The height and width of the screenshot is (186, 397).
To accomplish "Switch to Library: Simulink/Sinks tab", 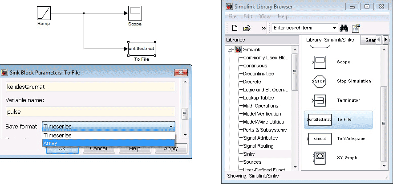I will (330, 40).
